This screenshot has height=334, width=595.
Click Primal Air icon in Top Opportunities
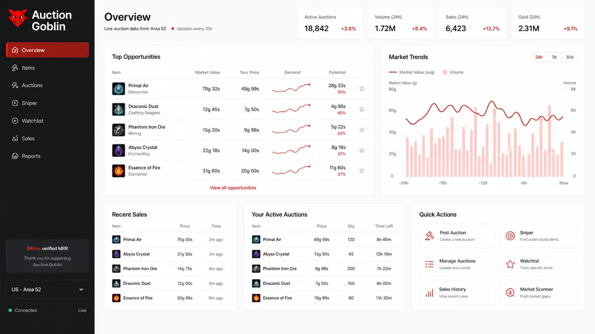coord(119,89)
